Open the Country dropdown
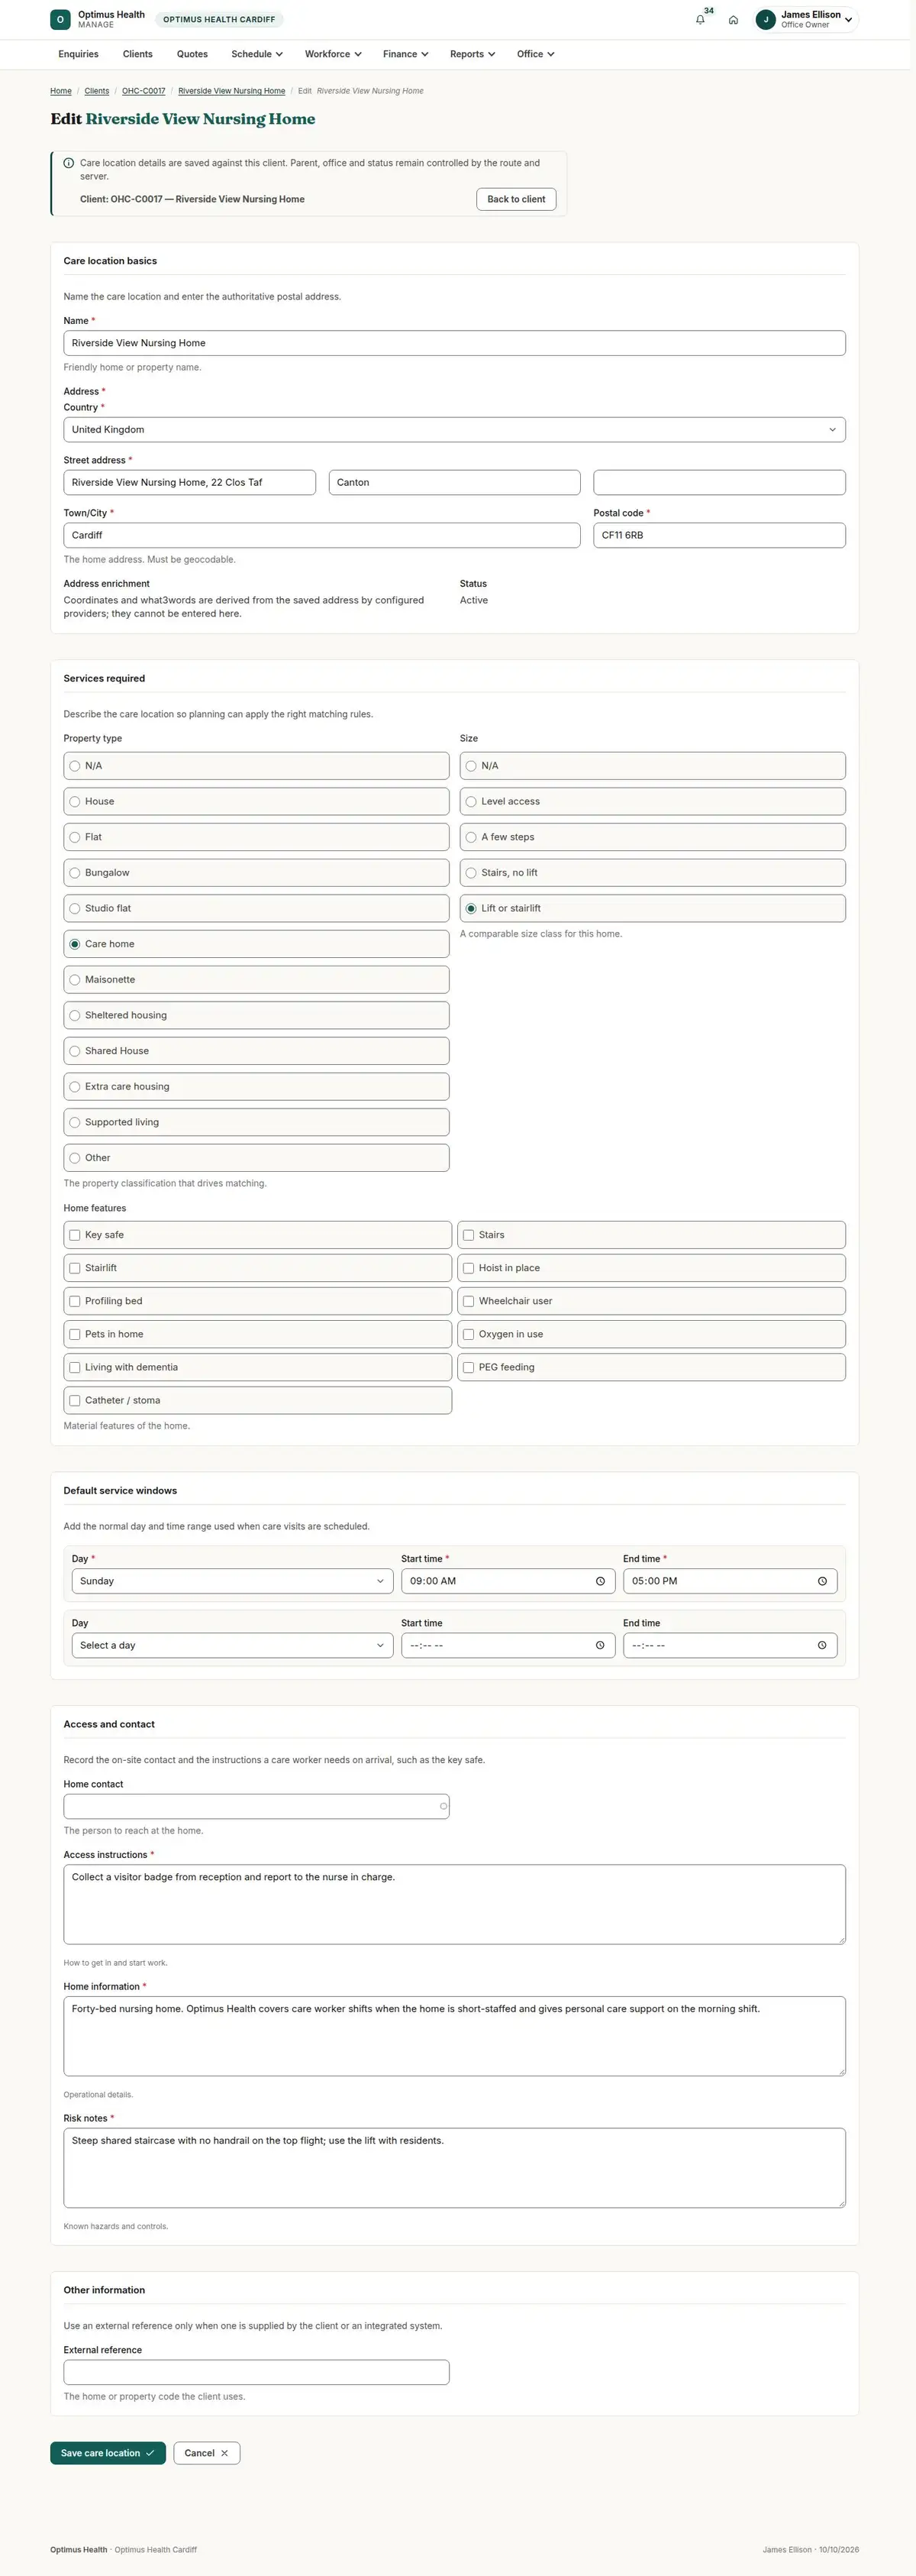This screenshot has height=2576, width=916. [454, 429]
